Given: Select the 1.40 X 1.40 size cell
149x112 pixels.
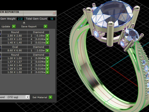Looking at the screenshot, I should [x=15, y=43].
